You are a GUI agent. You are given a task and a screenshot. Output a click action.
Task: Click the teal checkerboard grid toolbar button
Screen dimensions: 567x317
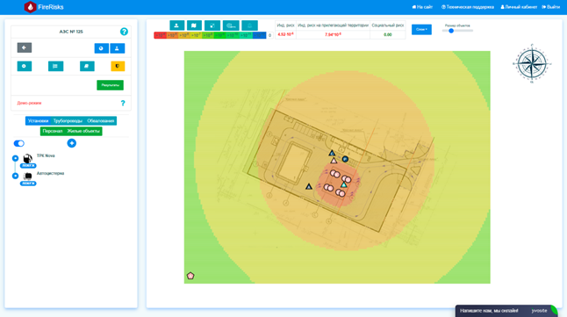[212, 25]
